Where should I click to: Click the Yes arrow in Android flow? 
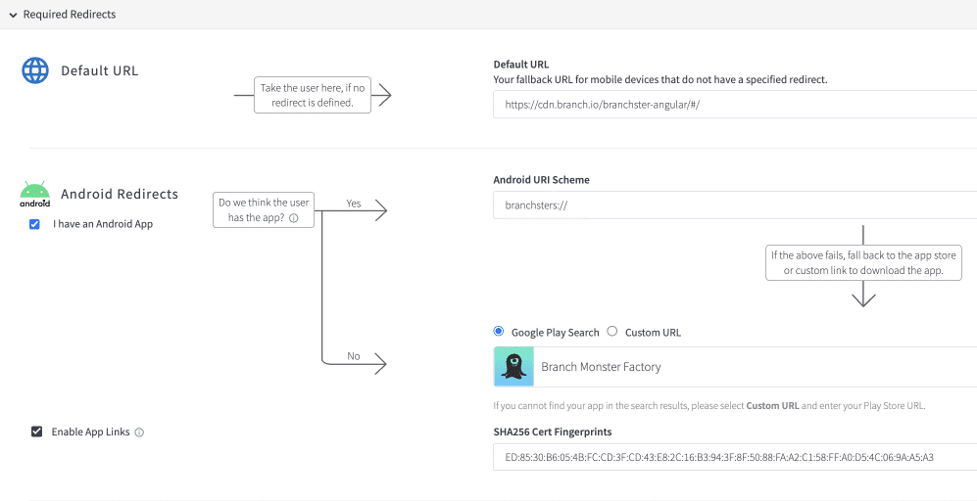[377, 211]
